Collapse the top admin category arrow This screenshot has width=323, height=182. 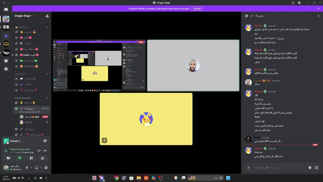pyautogui.click(x=28, y=27)
